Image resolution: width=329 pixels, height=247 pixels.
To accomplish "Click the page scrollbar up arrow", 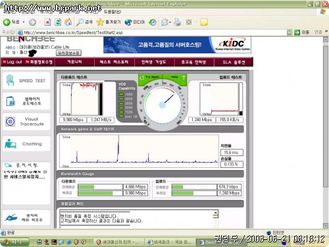I will [x=326, y=40].
